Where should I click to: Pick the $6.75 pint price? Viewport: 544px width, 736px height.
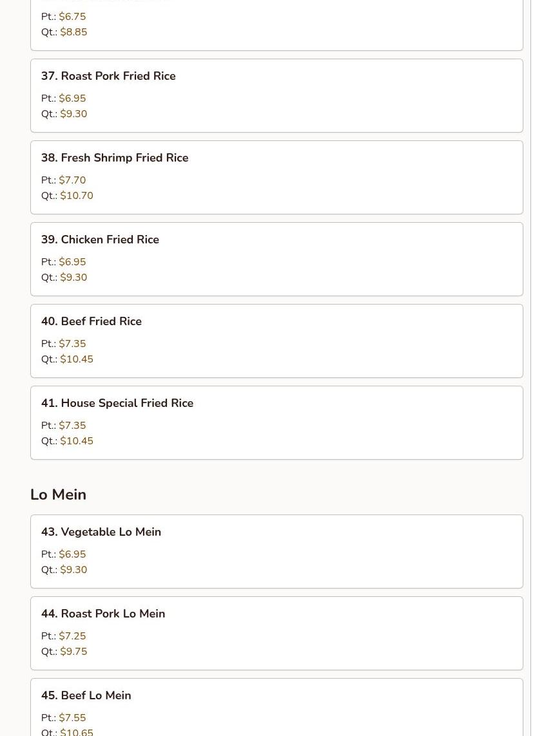click(72, 17)
